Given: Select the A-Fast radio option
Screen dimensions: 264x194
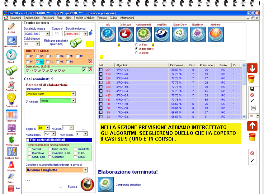Looking at the screenshot, I should point(136,44).
